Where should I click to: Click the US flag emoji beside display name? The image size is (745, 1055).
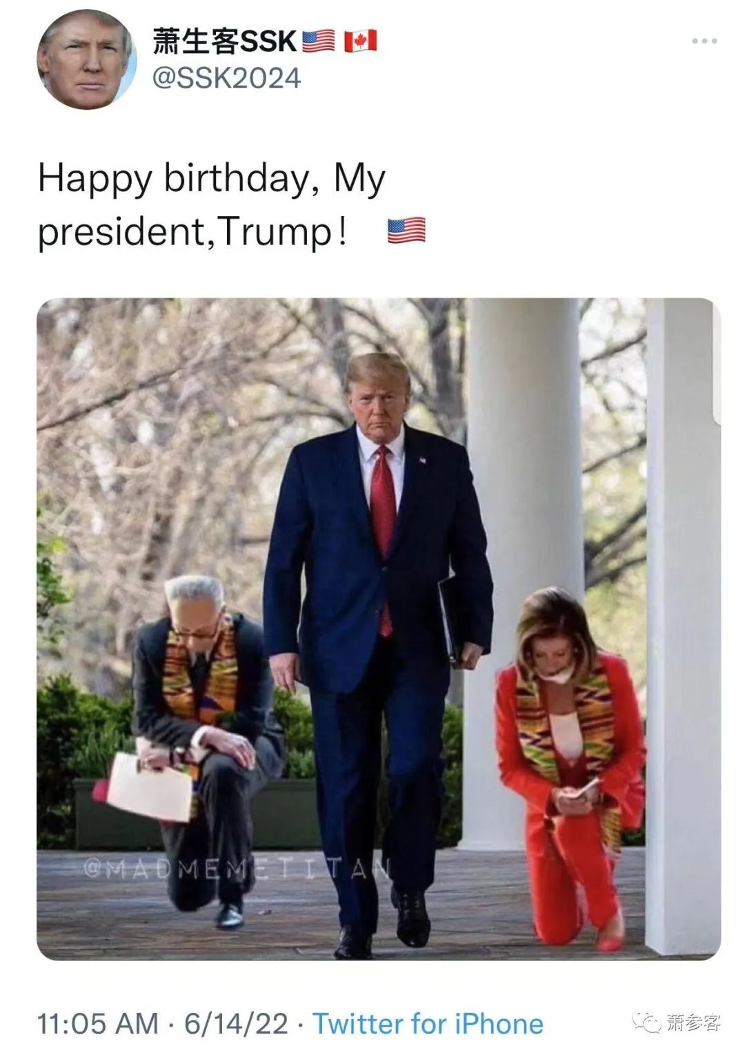319,41
